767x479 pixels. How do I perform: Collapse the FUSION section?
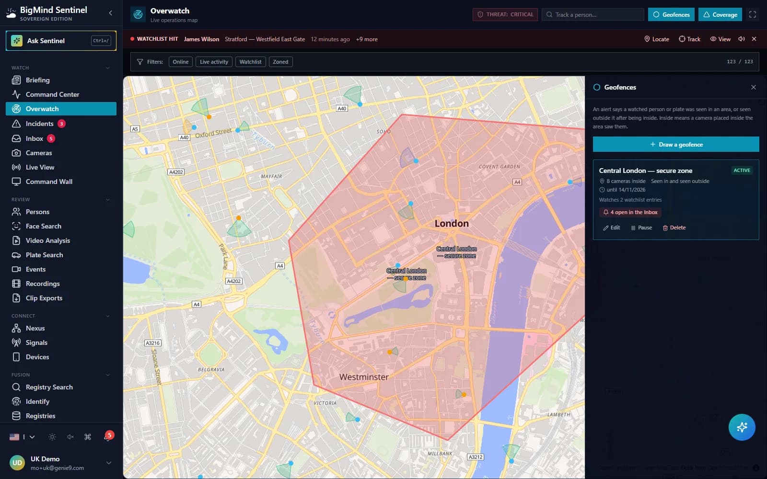coord(108,375)
